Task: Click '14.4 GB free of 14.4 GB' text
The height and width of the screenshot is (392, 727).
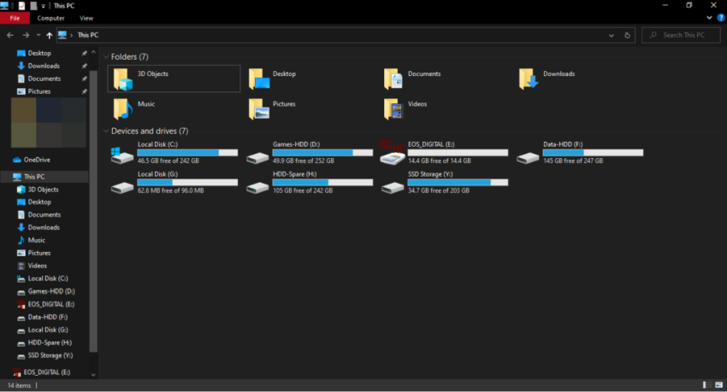Action: click(x=439, y=161)
